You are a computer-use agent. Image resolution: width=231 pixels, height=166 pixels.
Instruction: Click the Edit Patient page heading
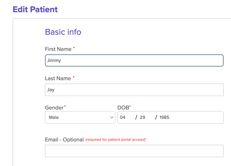pos(35,9)
